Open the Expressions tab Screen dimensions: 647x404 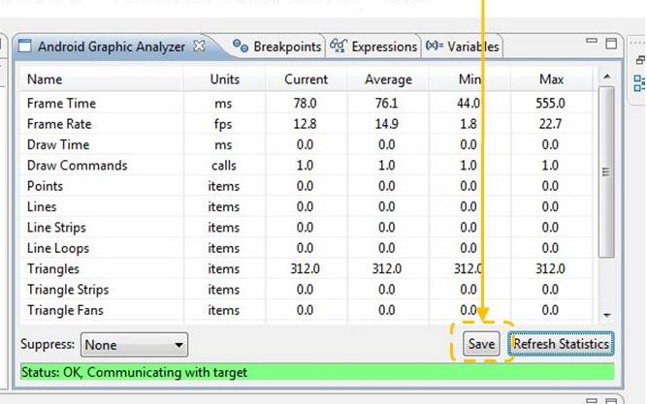point(373,47)
